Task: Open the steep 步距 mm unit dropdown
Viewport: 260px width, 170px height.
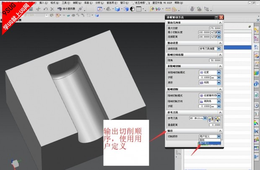Action: click(216, 106)
